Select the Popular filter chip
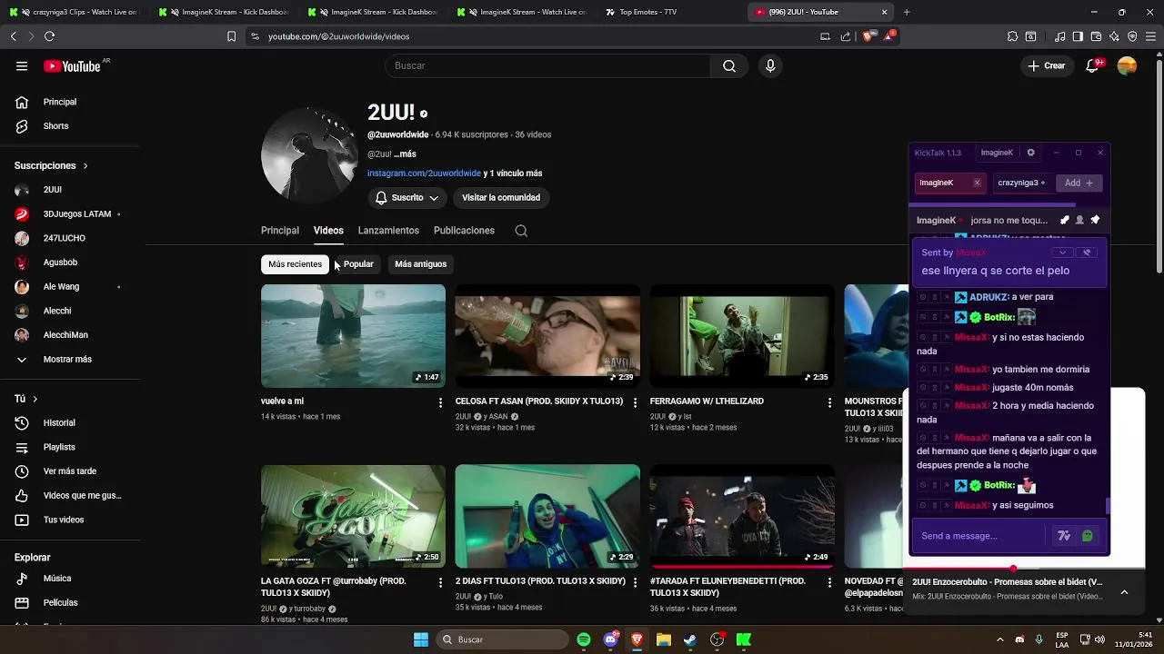The width and height of the screenshot is (1164, 654). [358, 264]
